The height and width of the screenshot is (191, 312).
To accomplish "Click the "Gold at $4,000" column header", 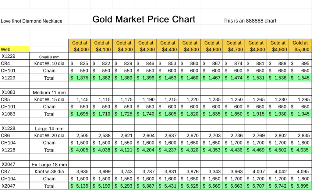I will tap(80, 46).
